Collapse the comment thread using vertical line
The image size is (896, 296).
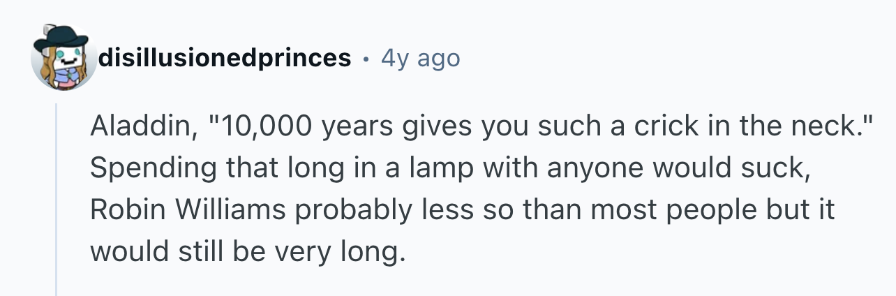click(x=57, y=199)
